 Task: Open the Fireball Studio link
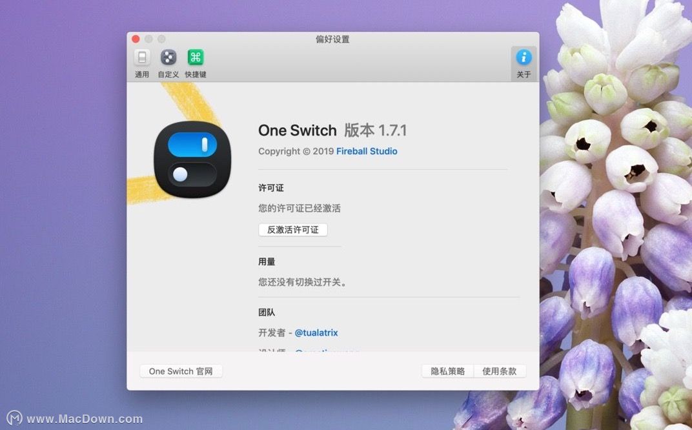pos(367,151)
